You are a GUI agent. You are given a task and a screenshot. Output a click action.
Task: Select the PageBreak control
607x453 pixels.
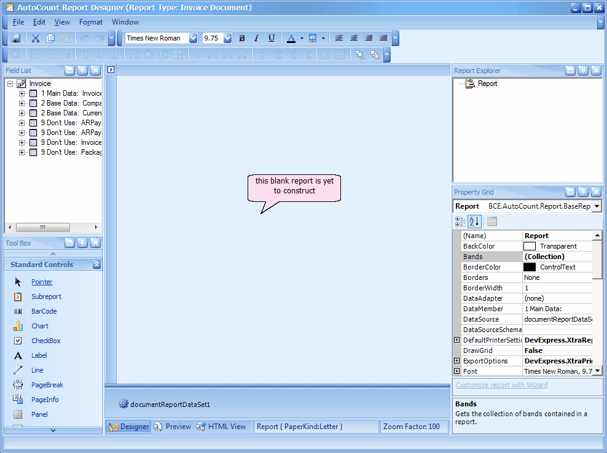coord(47,385)
